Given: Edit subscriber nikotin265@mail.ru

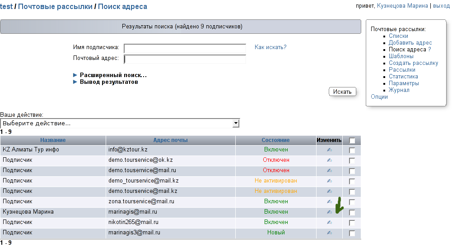Looking at the screenshot, I should [x=330, y=222].
